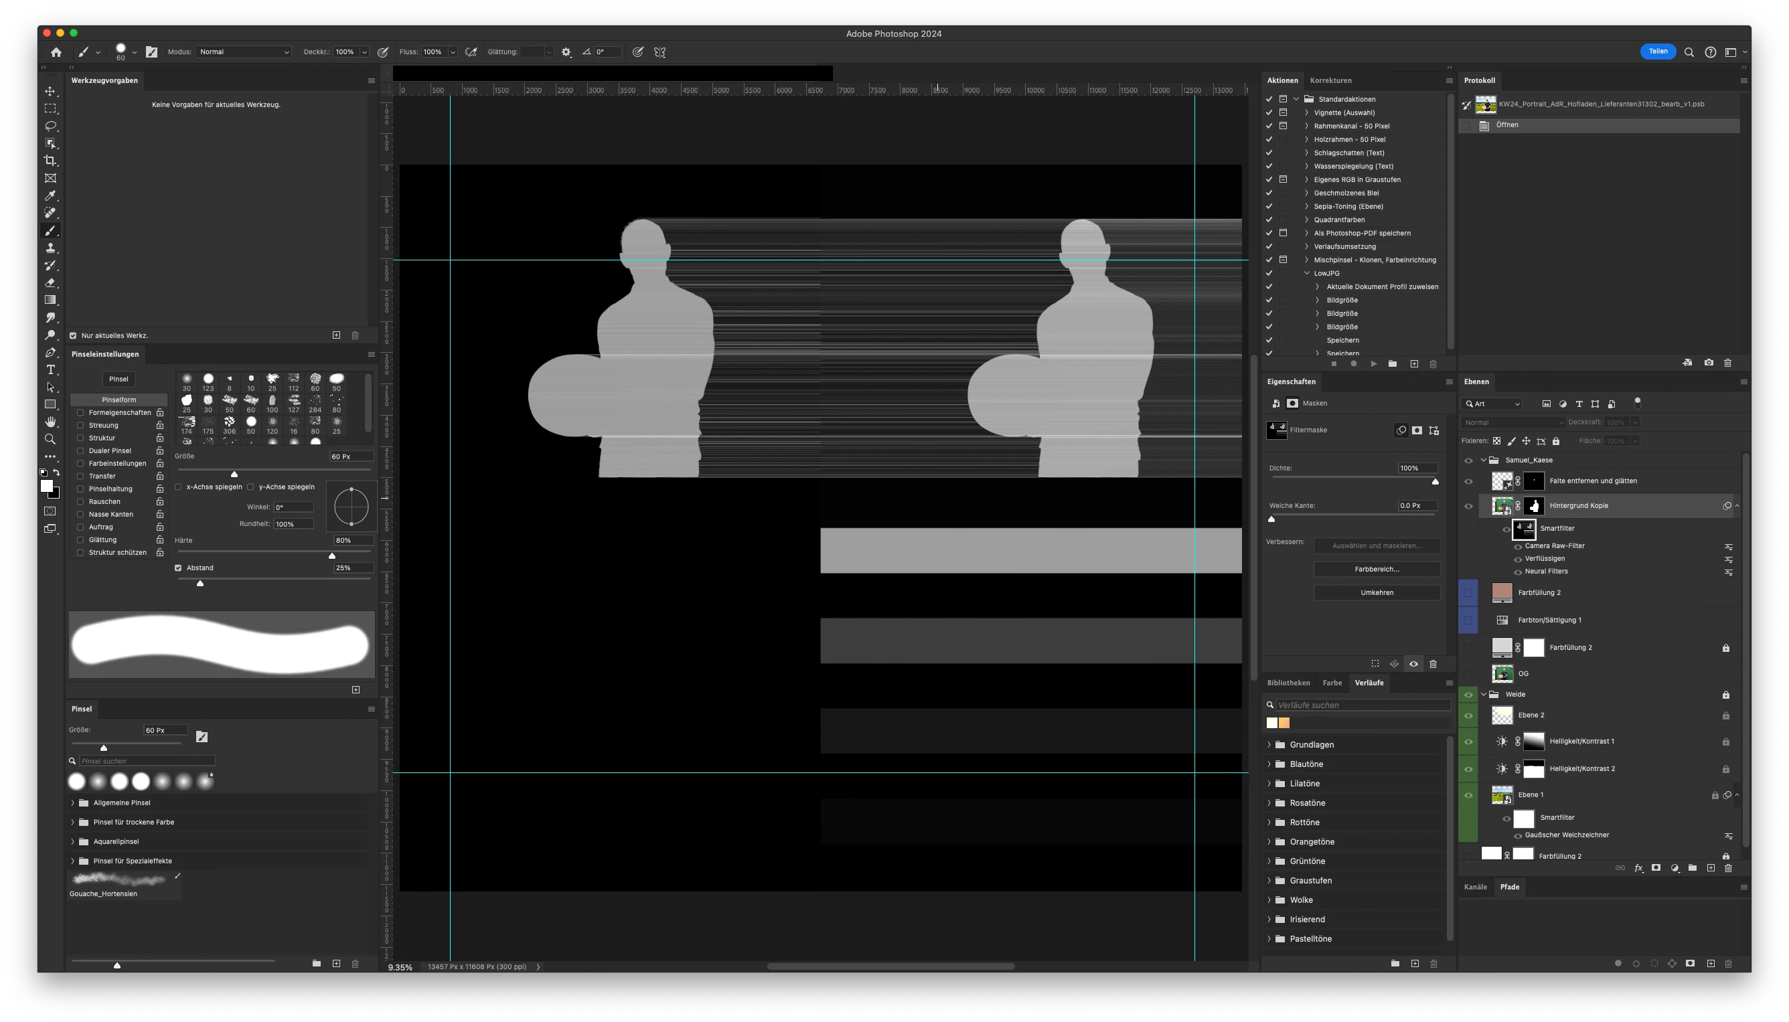Select the Clone Stamp tool
This screenshot has height=1022, width=1789.
click(x=51, y=248)
